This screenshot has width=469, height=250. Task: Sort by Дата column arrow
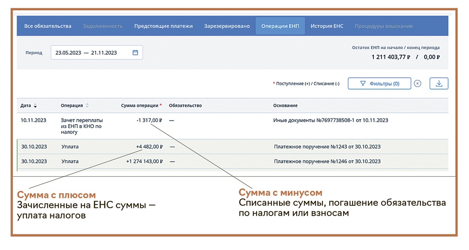36,106
